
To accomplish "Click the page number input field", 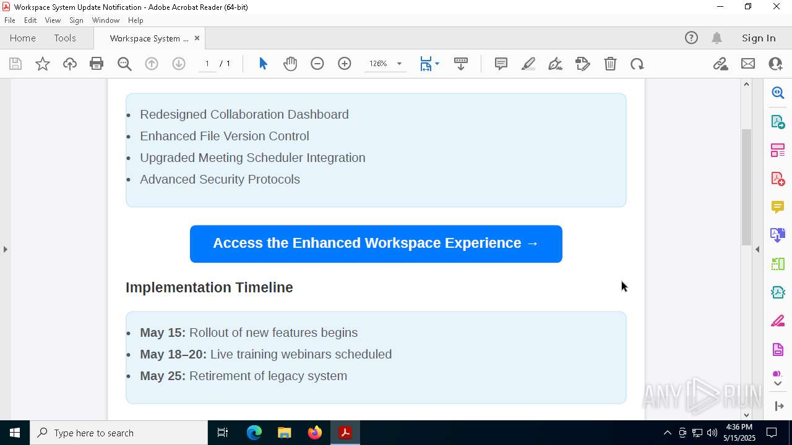I will 207,64.
